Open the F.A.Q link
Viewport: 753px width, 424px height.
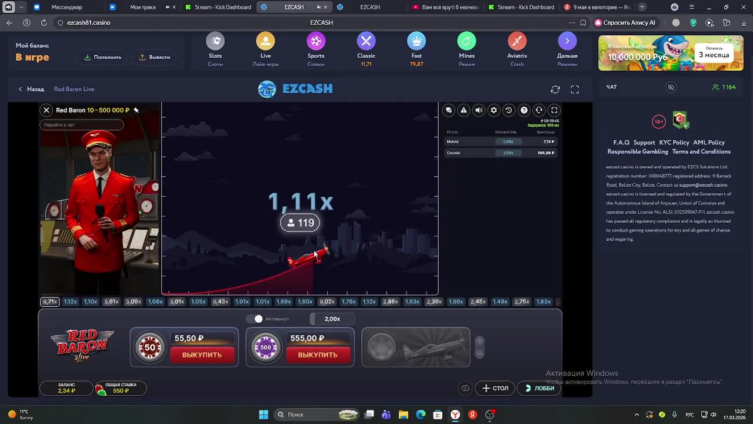tap(621, 143)
